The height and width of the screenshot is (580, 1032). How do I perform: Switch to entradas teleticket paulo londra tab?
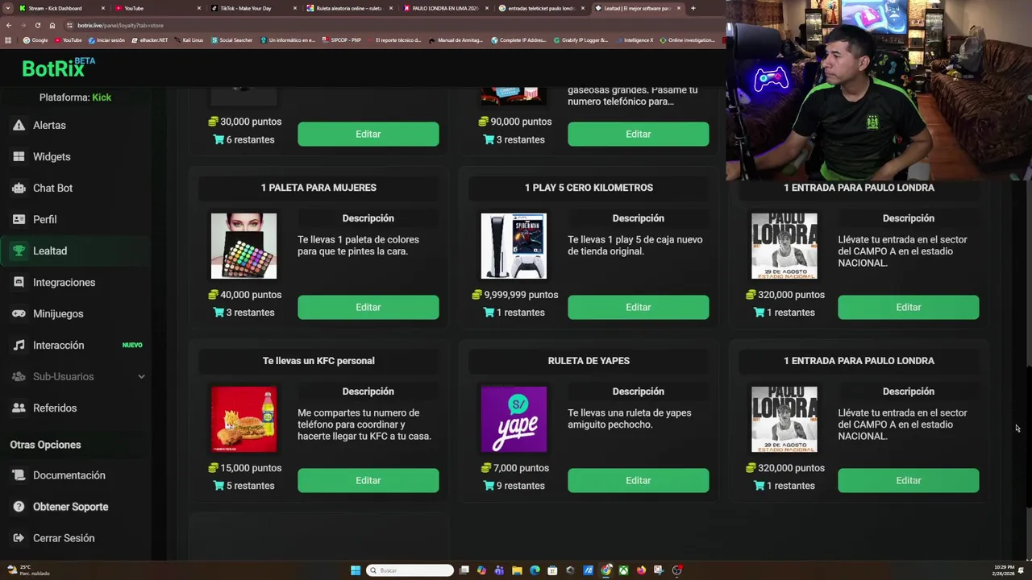coord(540,8)
